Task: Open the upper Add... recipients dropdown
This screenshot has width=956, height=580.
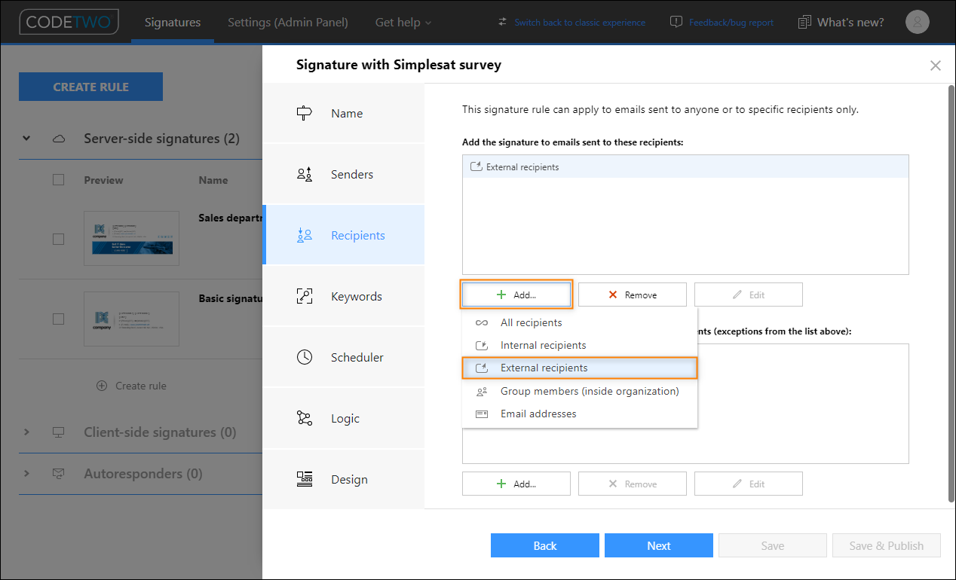Action: (x=516, y=295)
